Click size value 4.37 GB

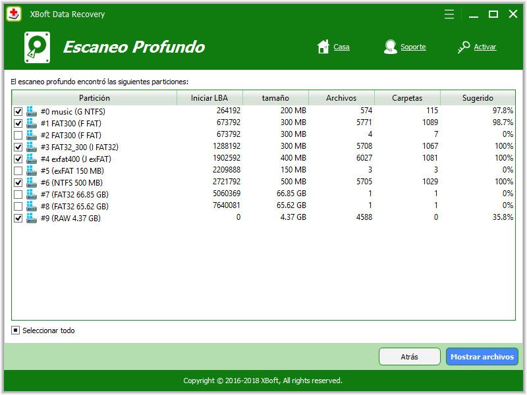pos(293,217)
